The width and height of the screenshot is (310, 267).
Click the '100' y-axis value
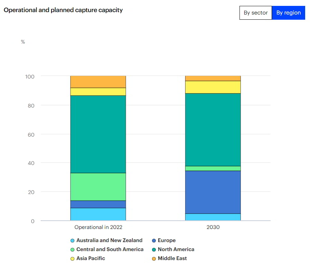click(30, 76)
